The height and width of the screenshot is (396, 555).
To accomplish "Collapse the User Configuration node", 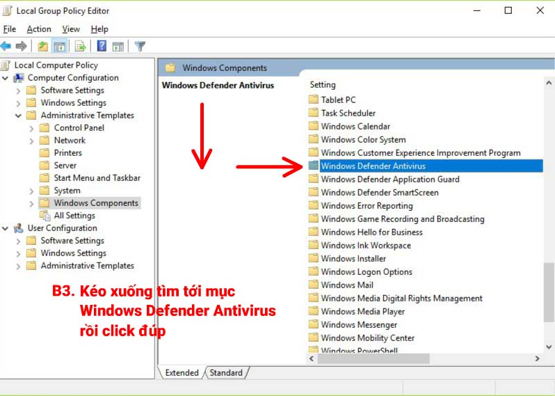I will tap(6, 228).
